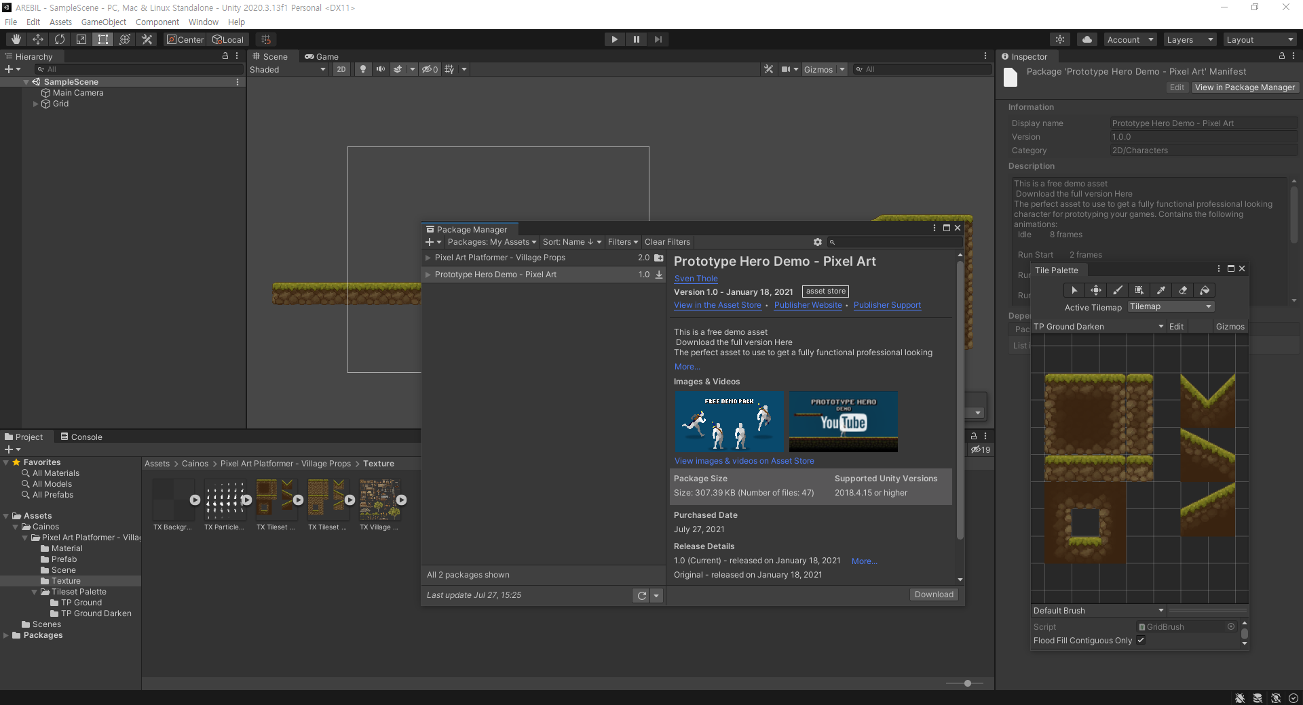Open the Account dropdown
This screenshot has width=1303, height=705.
[1130, 39]
